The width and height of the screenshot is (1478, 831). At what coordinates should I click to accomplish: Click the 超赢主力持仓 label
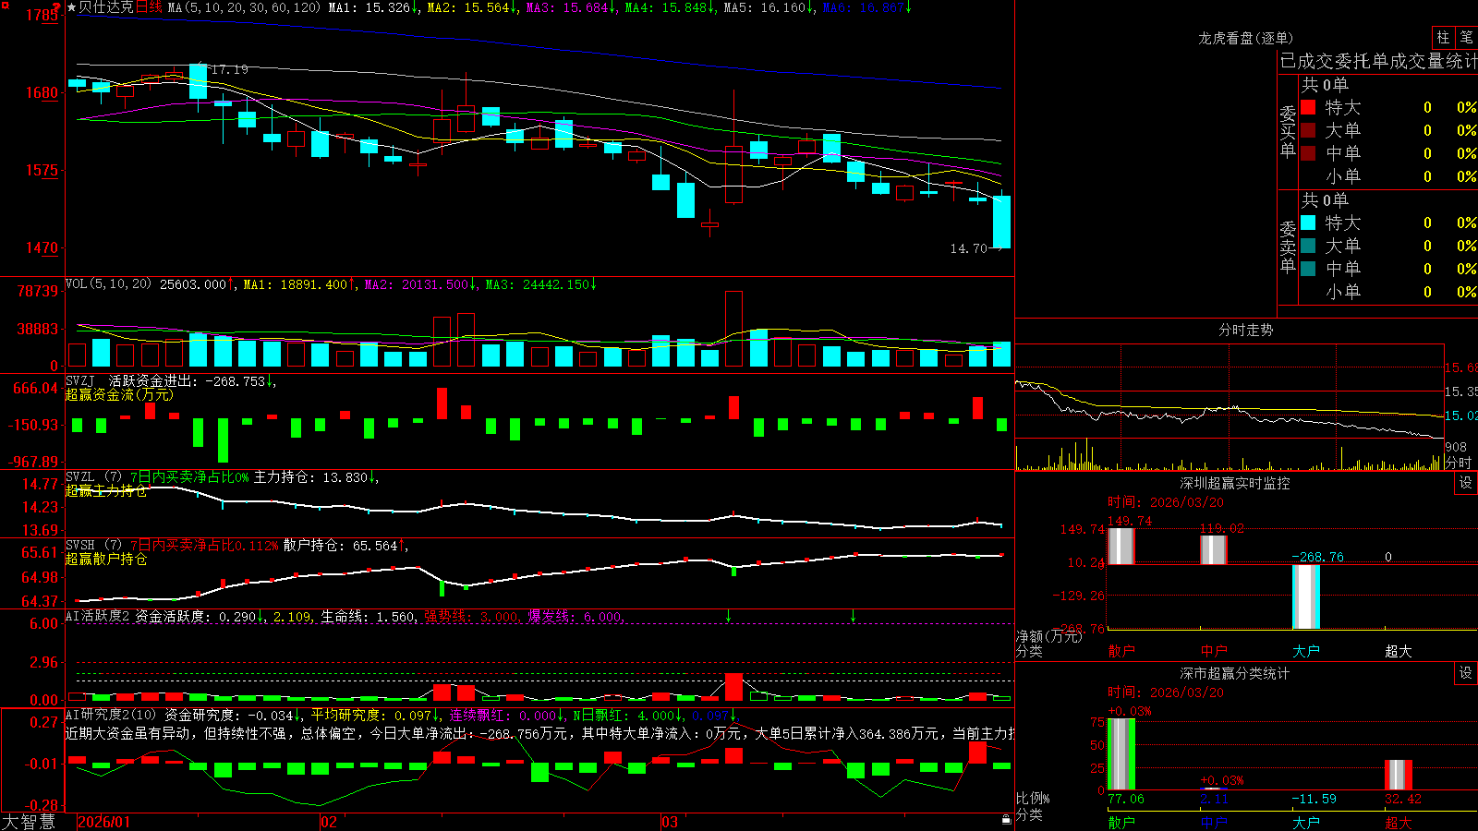tap(106, 490)
